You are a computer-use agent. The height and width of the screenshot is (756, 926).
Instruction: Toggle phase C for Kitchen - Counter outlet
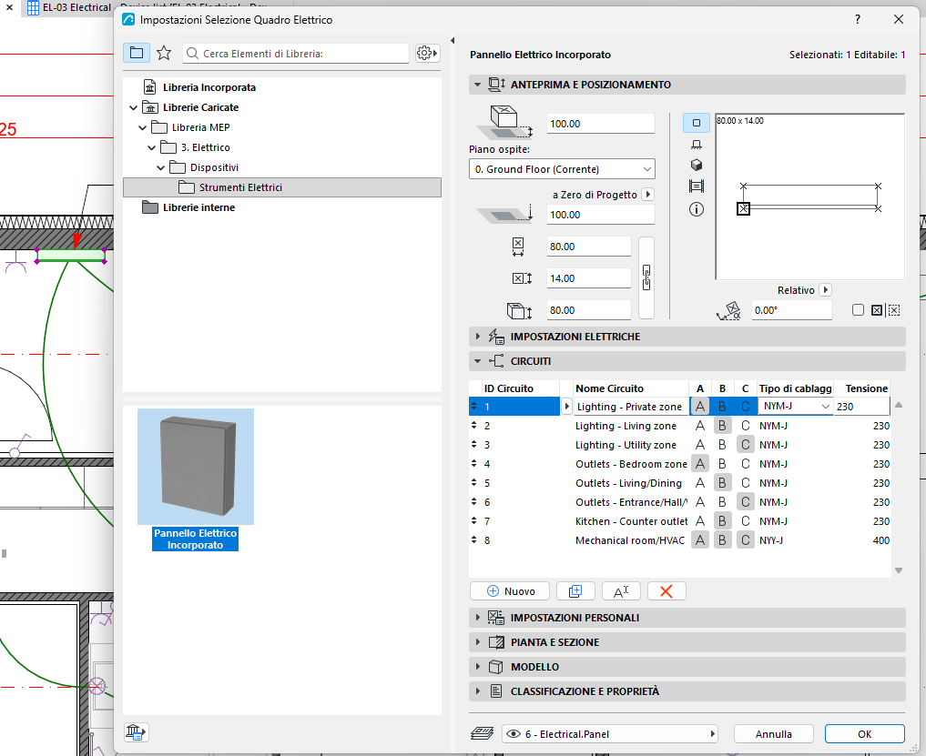point(746,521)
